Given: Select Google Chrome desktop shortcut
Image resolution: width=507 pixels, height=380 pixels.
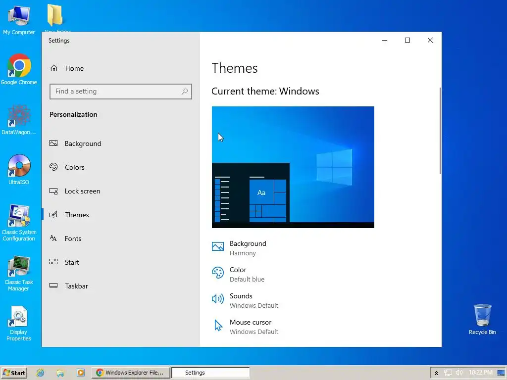Looking at the screenshot, I should pos(19,69).
